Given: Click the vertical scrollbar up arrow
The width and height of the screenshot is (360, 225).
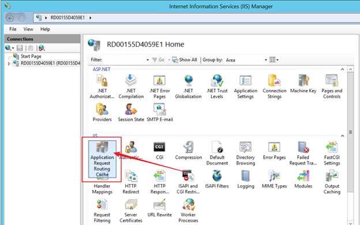Looking at the screenshot, I should pos(351,69).
